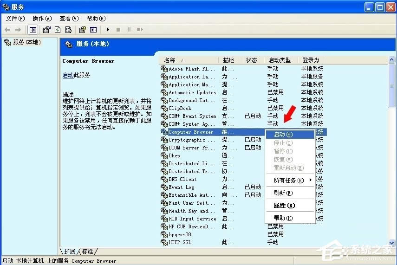Click the gear icon of Cryptographic service

coord(164,140)
